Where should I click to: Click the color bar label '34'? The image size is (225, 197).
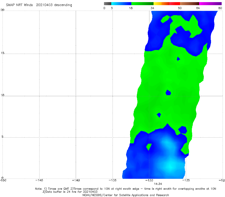coord(152,8)
